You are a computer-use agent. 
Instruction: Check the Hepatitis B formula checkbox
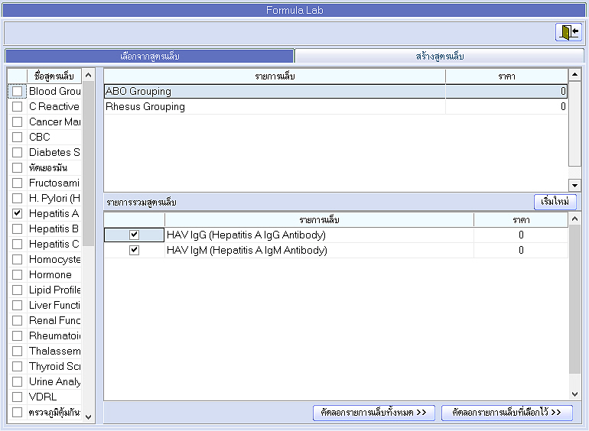click(18, 228)
